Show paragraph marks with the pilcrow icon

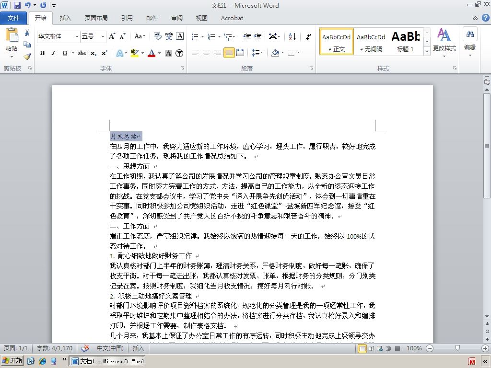pyautogui.click(x=308, y=36)
